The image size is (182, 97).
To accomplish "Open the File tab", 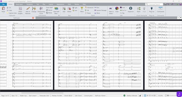I will [x=3, y=4].
